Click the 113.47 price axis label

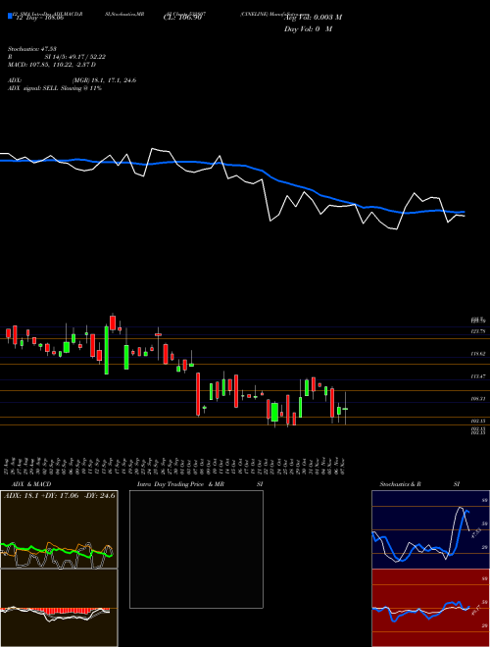(x=477, y=376)
